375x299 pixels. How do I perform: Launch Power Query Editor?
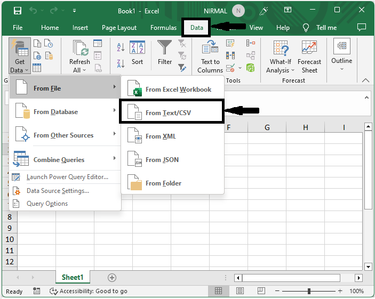click(x=65, y=177)
